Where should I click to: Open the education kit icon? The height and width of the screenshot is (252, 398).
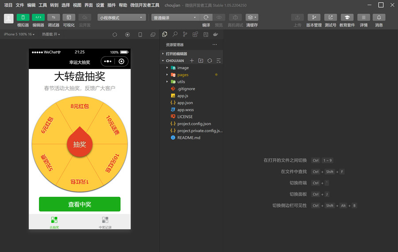coord(347,17)
